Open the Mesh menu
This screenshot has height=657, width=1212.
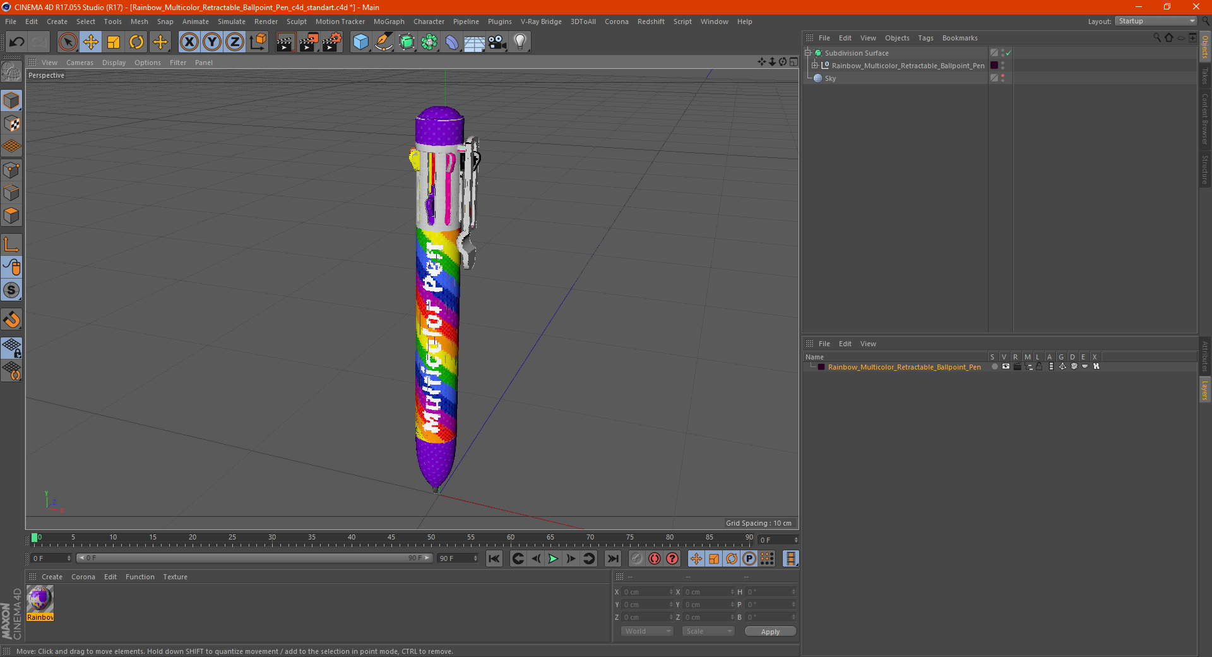tap(139, 21)
